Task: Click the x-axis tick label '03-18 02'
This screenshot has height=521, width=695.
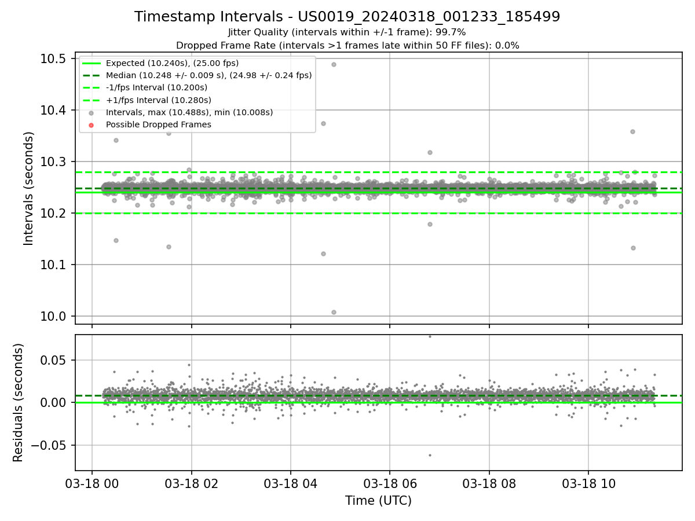Action: coord(192,484)
